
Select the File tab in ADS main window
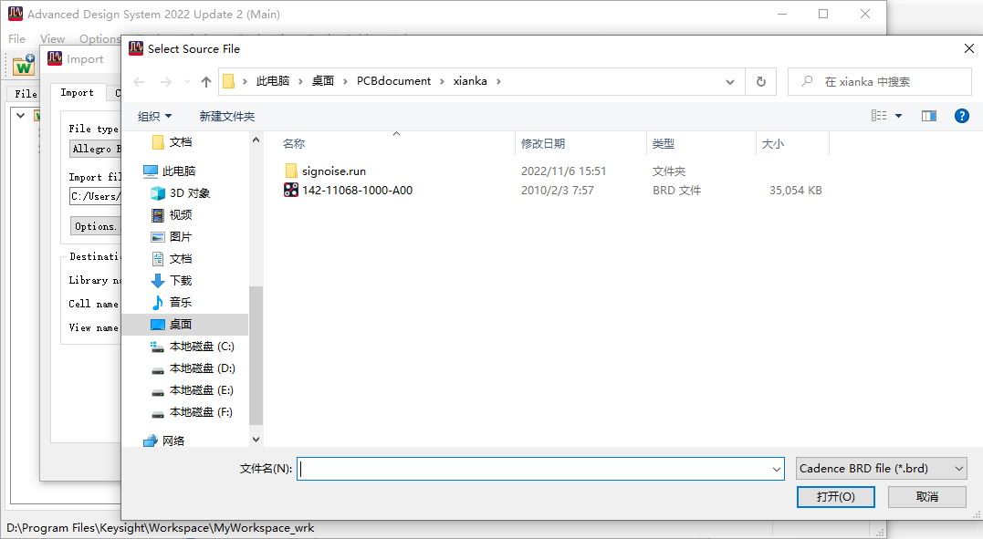click(x=26, y=94)
